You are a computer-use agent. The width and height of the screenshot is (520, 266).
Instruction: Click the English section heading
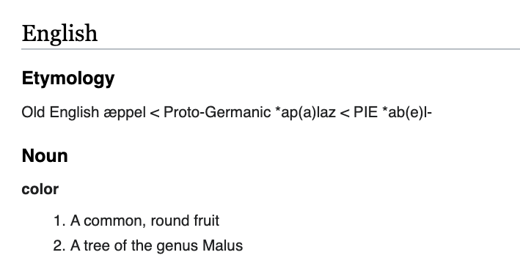[x=59, y=34]
